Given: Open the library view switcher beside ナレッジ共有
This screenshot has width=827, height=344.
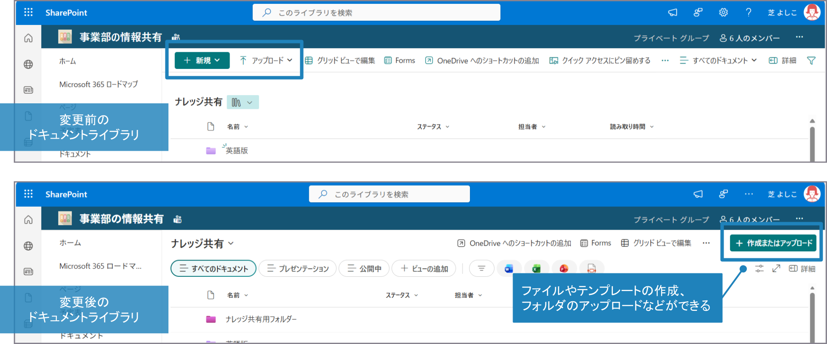Looking at the screenshot, I should point(243,102).
